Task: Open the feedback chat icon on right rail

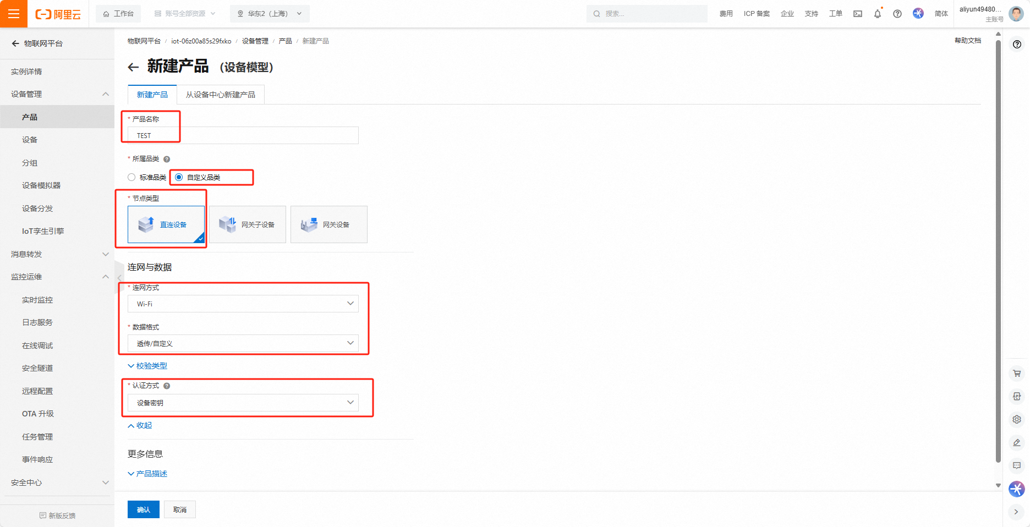Action: (1017, 465)
